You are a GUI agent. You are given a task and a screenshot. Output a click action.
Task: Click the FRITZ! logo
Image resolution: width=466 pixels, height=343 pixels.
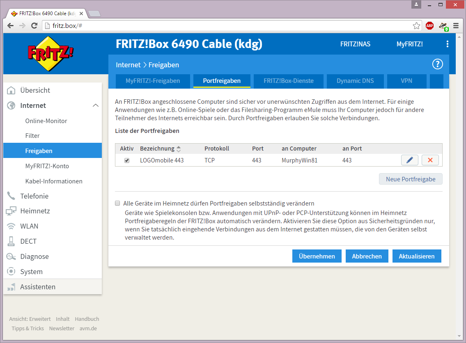coord(50,54)
